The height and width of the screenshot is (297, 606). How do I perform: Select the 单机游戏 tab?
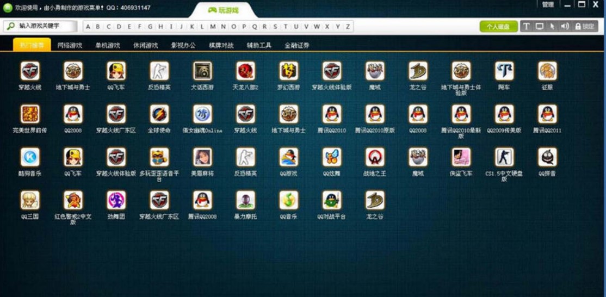pos(108,45)
